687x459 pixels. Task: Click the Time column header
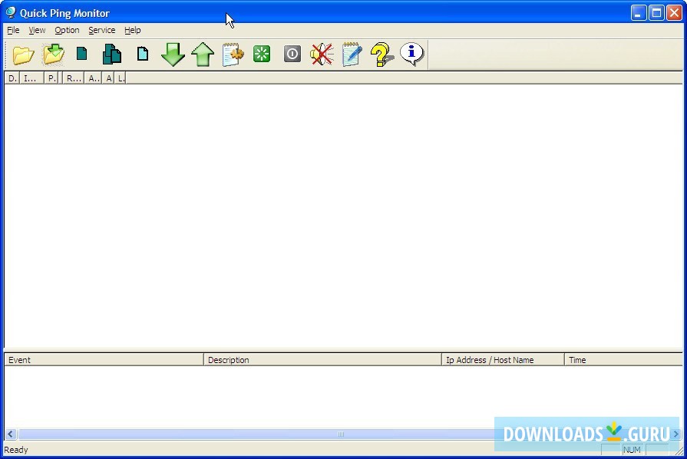click(623, 360)
